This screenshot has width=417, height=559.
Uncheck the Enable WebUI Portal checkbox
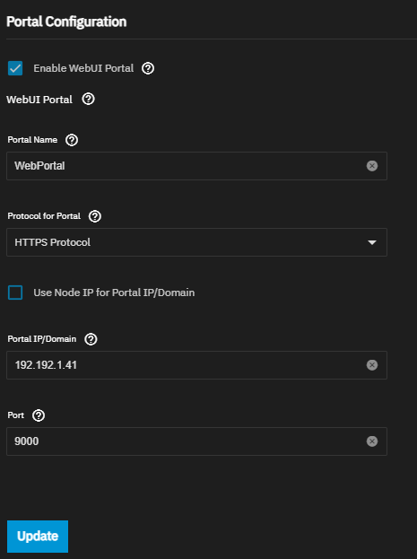[x=15, y=68]
